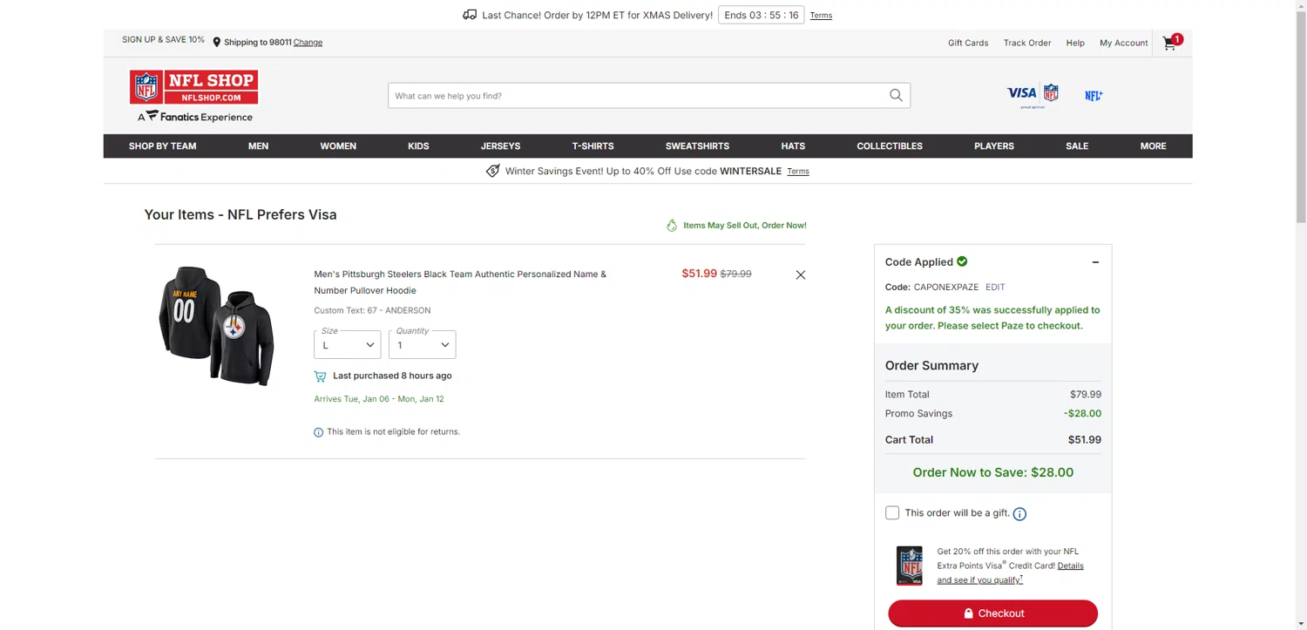Click the last purchased cart icon
Viewport: 1307px width, 630px height.
tap(320, 376)
